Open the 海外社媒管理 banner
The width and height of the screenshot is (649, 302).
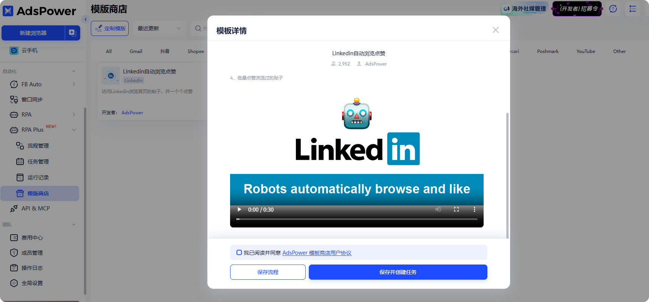point(524,9)
